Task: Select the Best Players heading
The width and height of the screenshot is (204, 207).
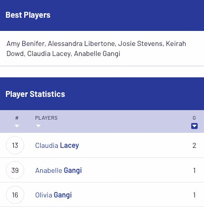Action: (28, 15)
